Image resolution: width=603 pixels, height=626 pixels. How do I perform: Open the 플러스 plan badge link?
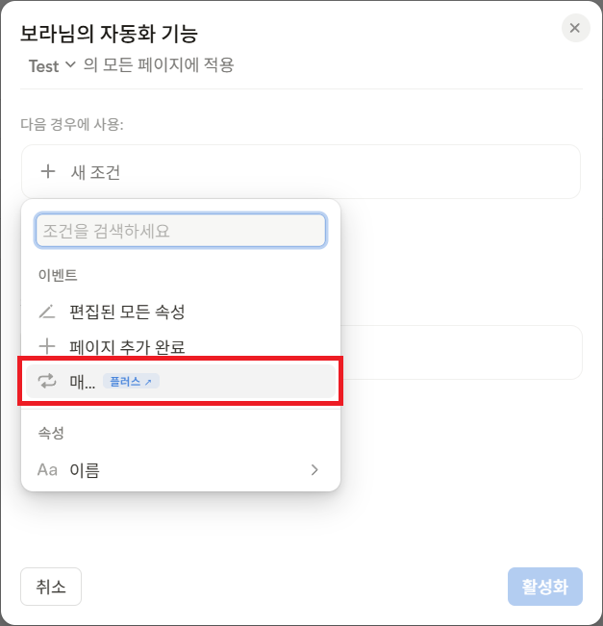(131, 381)
